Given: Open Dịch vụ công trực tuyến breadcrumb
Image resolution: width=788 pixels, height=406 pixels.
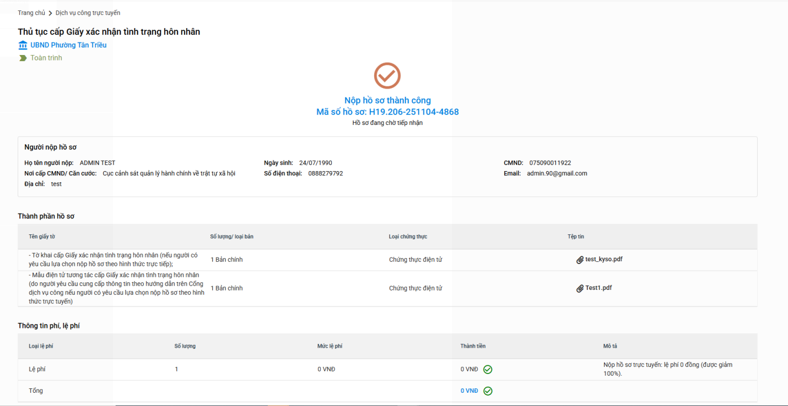Looking at the screenshot, I should (88, 13).
